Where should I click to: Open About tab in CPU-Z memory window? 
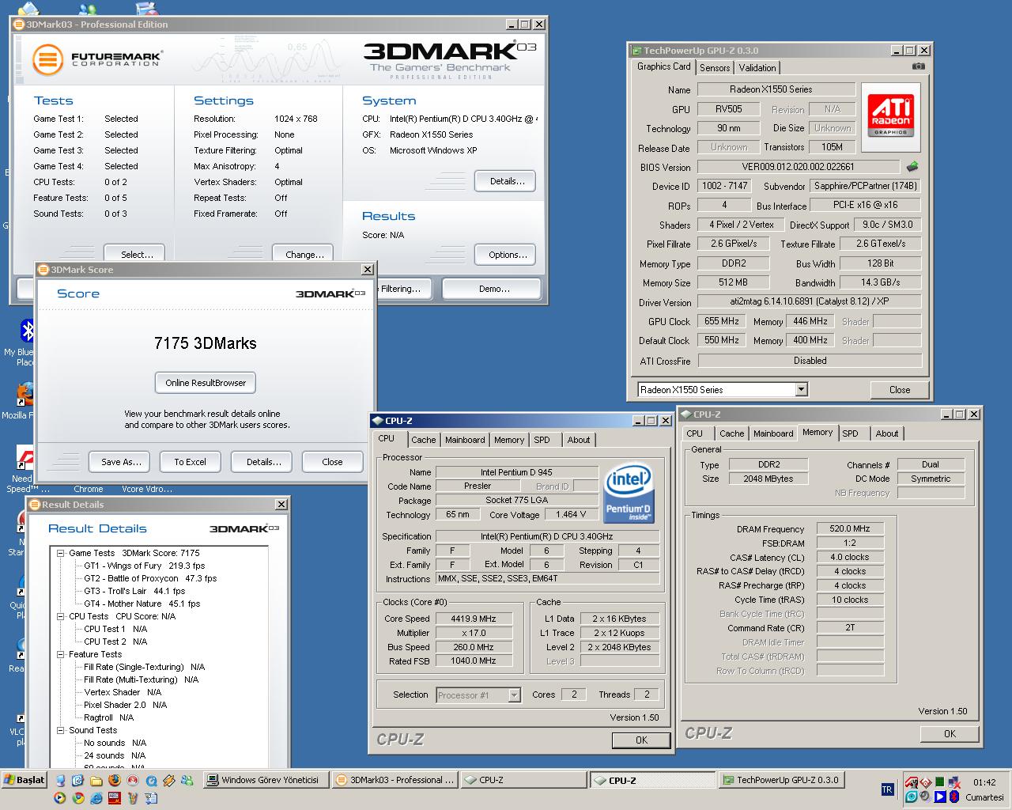coord(887,433)
